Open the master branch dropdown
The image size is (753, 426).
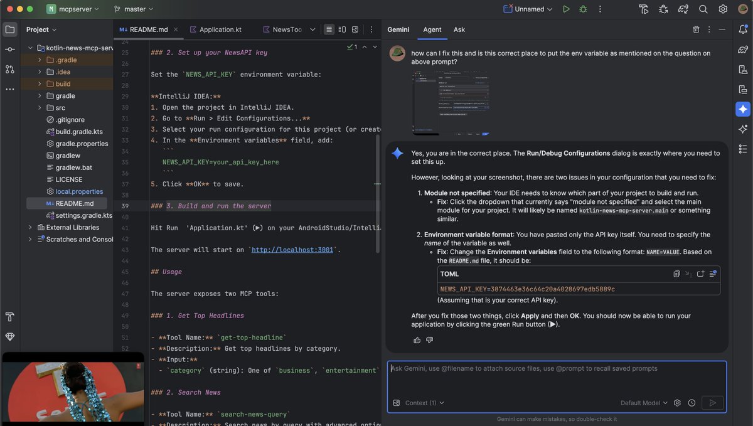[134, 9]
